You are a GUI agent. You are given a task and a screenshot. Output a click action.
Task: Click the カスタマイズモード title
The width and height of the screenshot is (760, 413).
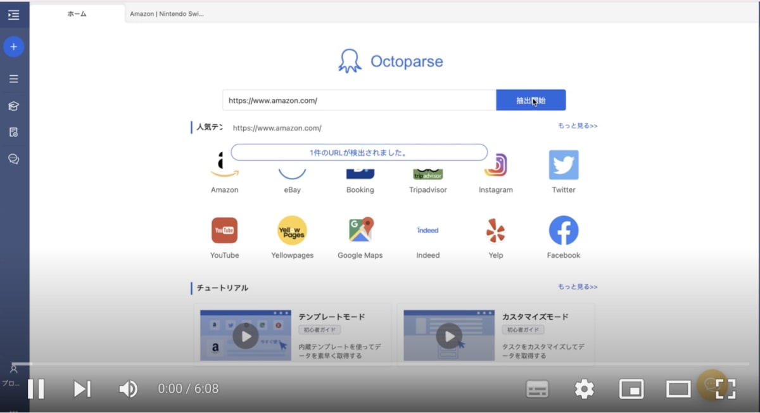(x=535, y=317)
